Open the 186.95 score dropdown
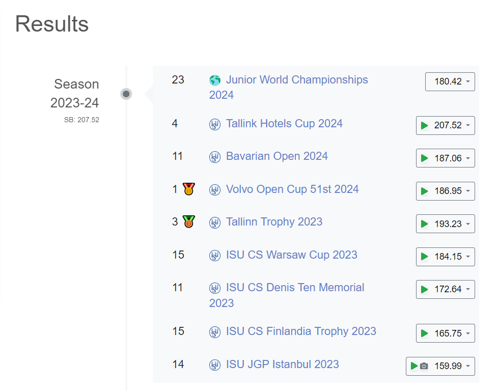498x391 pixels. 446,191
